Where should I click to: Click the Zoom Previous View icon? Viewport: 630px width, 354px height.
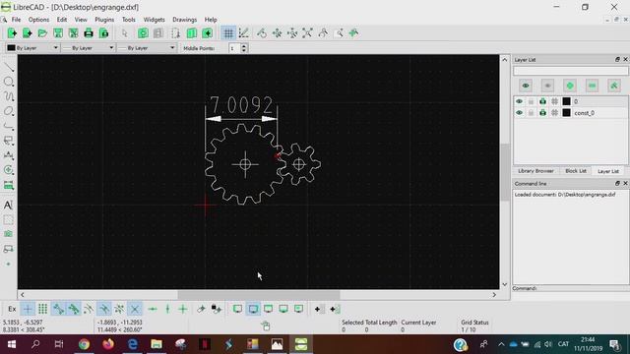click(x=323, y=33)
